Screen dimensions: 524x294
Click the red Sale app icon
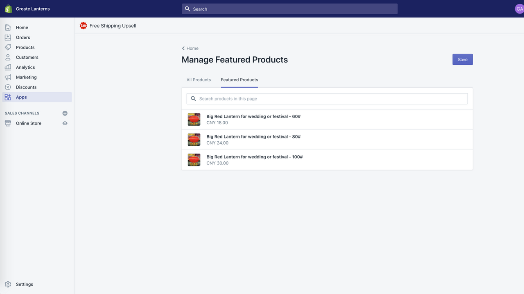[x=84, y=26]
